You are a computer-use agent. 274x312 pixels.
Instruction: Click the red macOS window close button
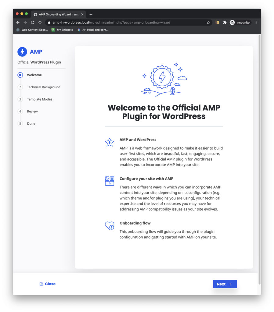pos(17,14)
